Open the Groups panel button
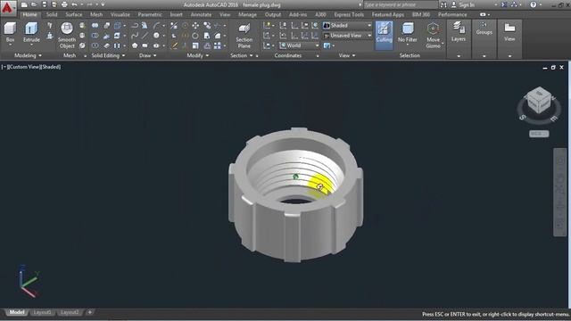 click(484, 29)
